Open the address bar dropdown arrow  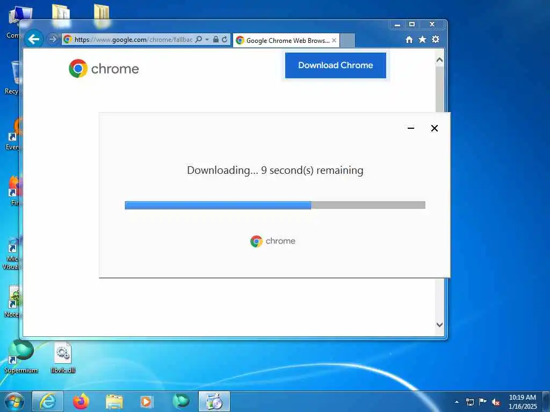[x=207, y=39]
